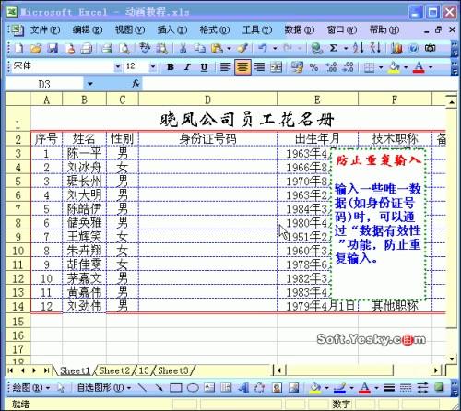The image size is (461, 411).
Task: Click the Merge and Center icon
Action: point(276,67)
